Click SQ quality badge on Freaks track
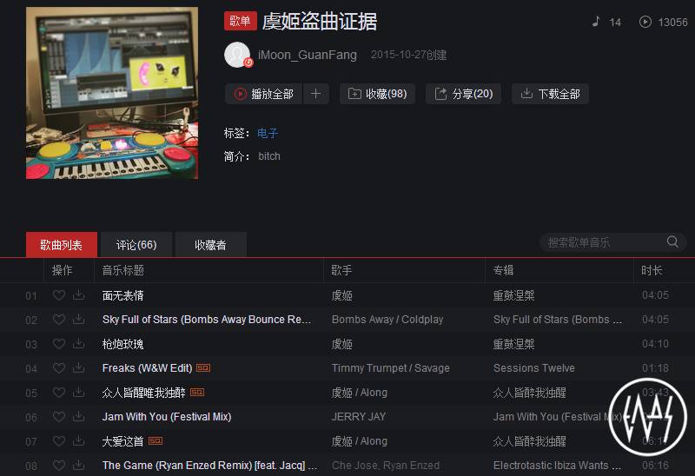This screenshot has width=695, height=476. [203, 368]
